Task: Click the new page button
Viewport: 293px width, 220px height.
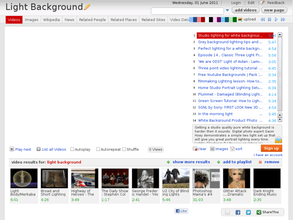Action: (x=274, y=10)
